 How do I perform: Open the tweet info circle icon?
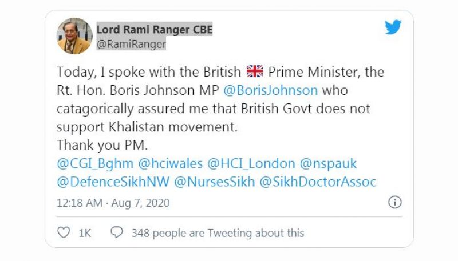point(395,202)
